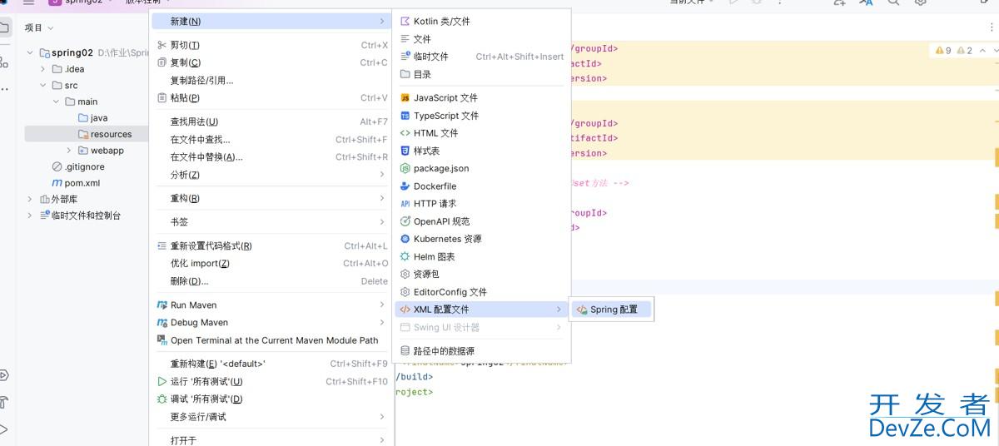Click the 9 warnings indicator in editor
This screenshot has height=446, width=999.
click(943, 51)
